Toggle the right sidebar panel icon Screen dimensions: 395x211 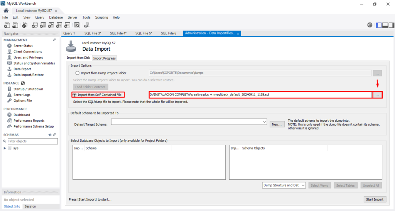click(x=391, y=25)
